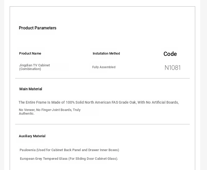Select the "Jingdian TV Cabinet" product name text
Viewport: 207px width, 170px height.
(34, 65)
